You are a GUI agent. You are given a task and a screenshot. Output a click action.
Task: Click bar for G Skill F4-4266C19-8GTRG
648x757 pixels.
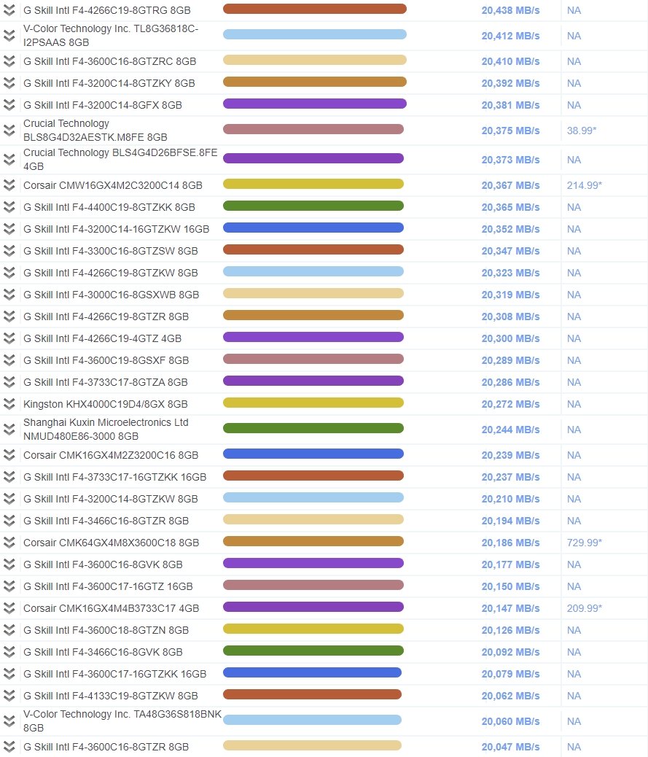[x=315, y=9]
